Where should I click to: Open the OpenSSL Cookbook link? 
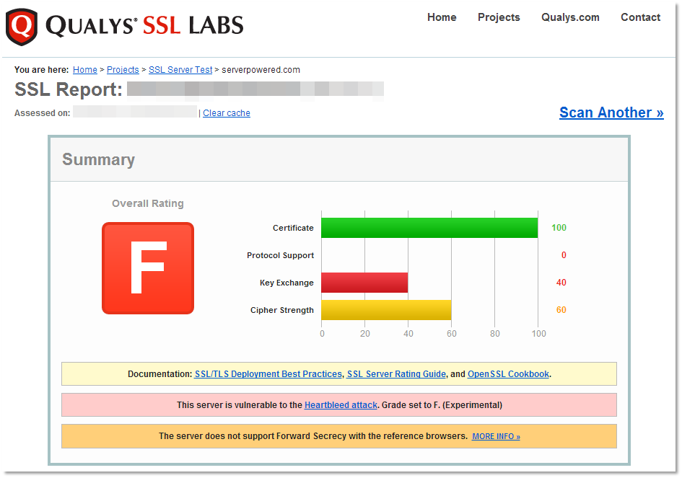508,374
